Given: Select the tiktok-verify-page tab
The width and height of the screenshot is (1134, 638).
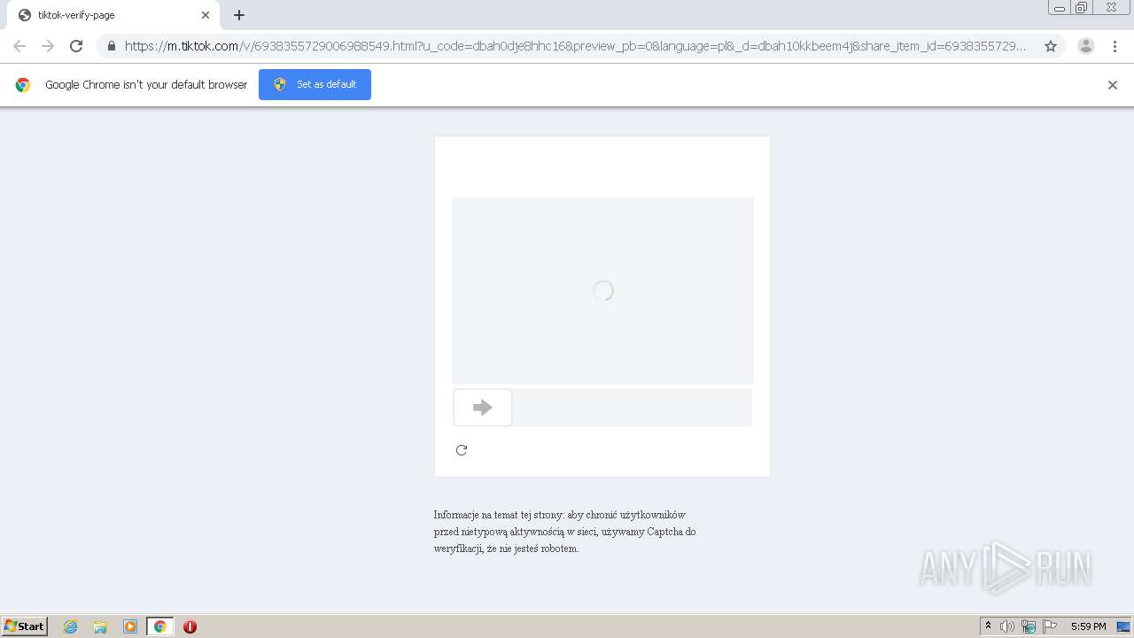Looking at the screenshot, I should click(x=112, y=15).
